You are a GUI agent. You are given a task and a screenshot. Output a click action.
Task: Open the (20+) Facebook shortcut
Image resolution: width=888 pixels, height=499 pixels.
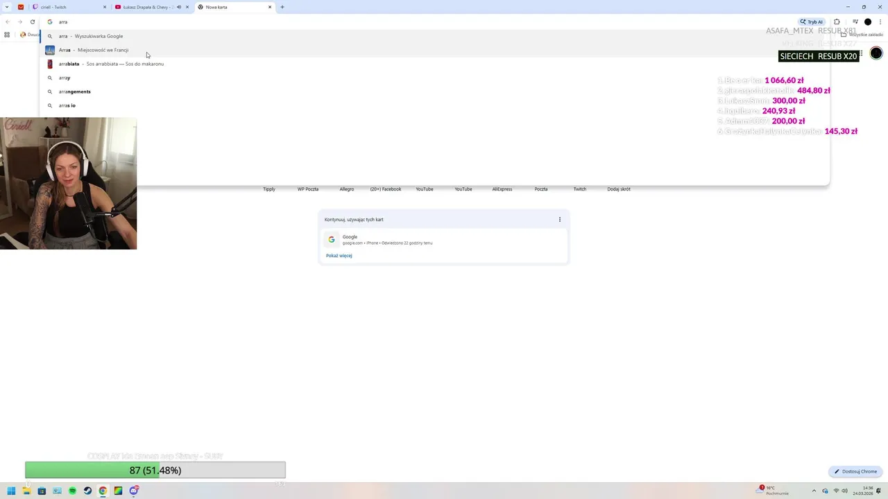[386, 189]
